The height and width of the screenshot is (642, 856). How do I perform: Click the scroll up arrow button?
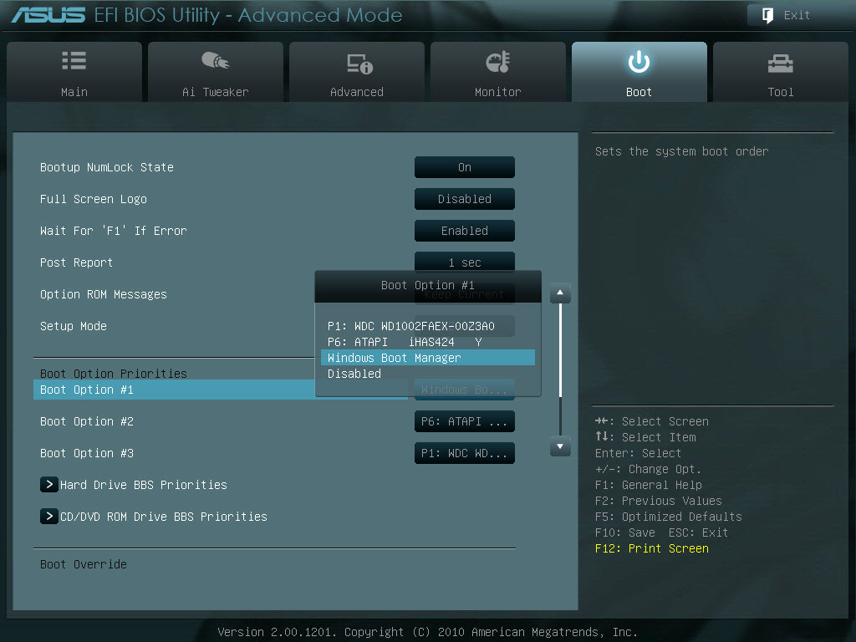click(560, 293)
